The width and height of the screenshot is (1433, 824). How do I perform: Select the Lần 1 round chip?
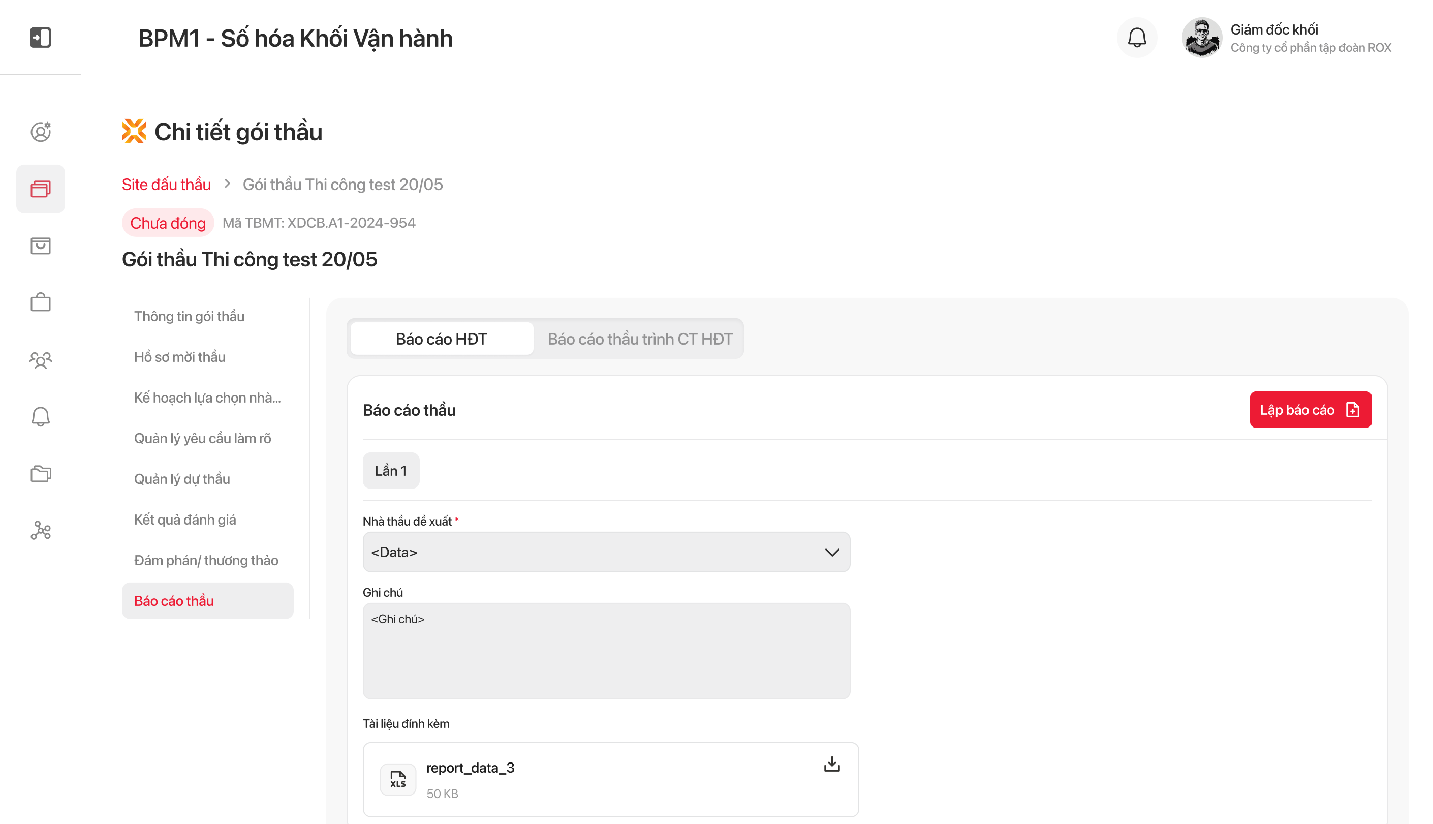391,471
